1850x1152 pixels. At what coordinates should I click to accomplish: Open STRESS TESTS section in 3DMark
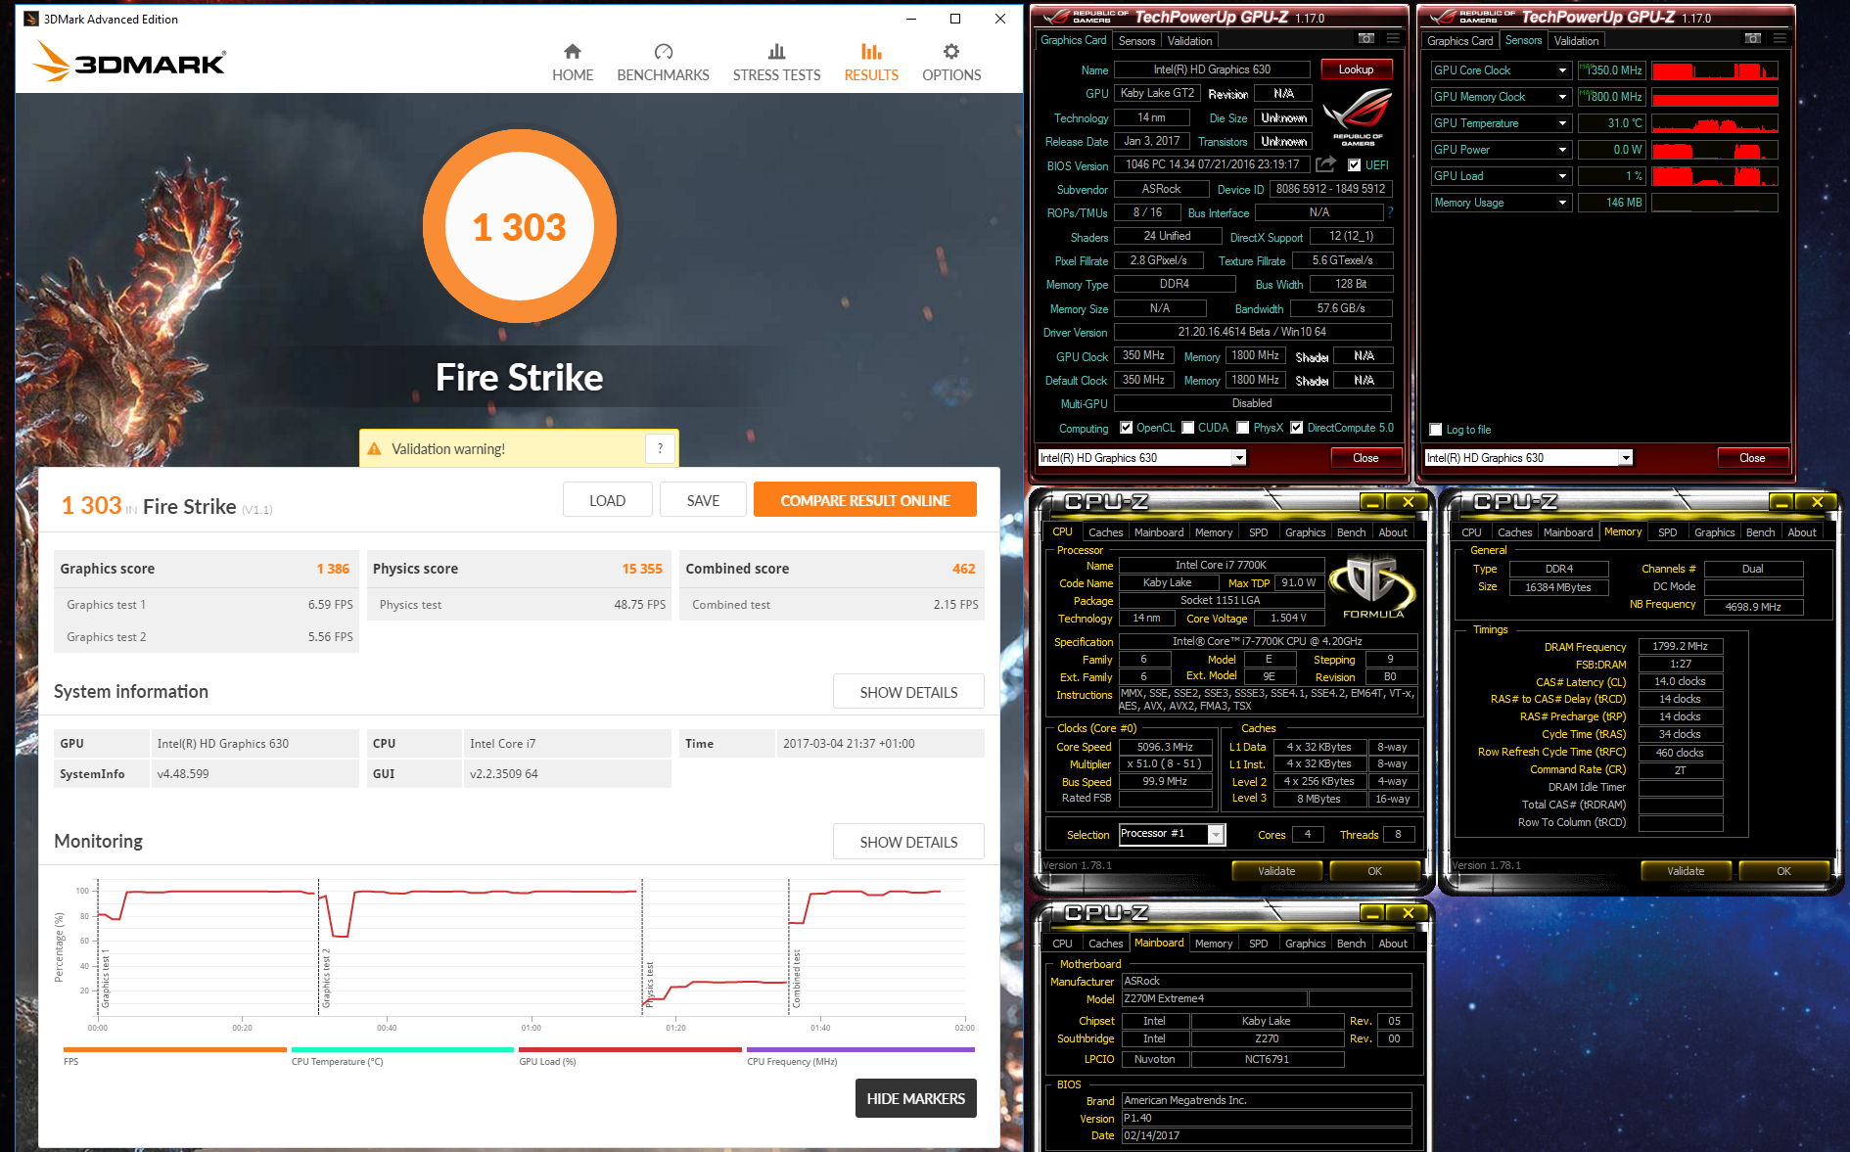pos(776,63)
